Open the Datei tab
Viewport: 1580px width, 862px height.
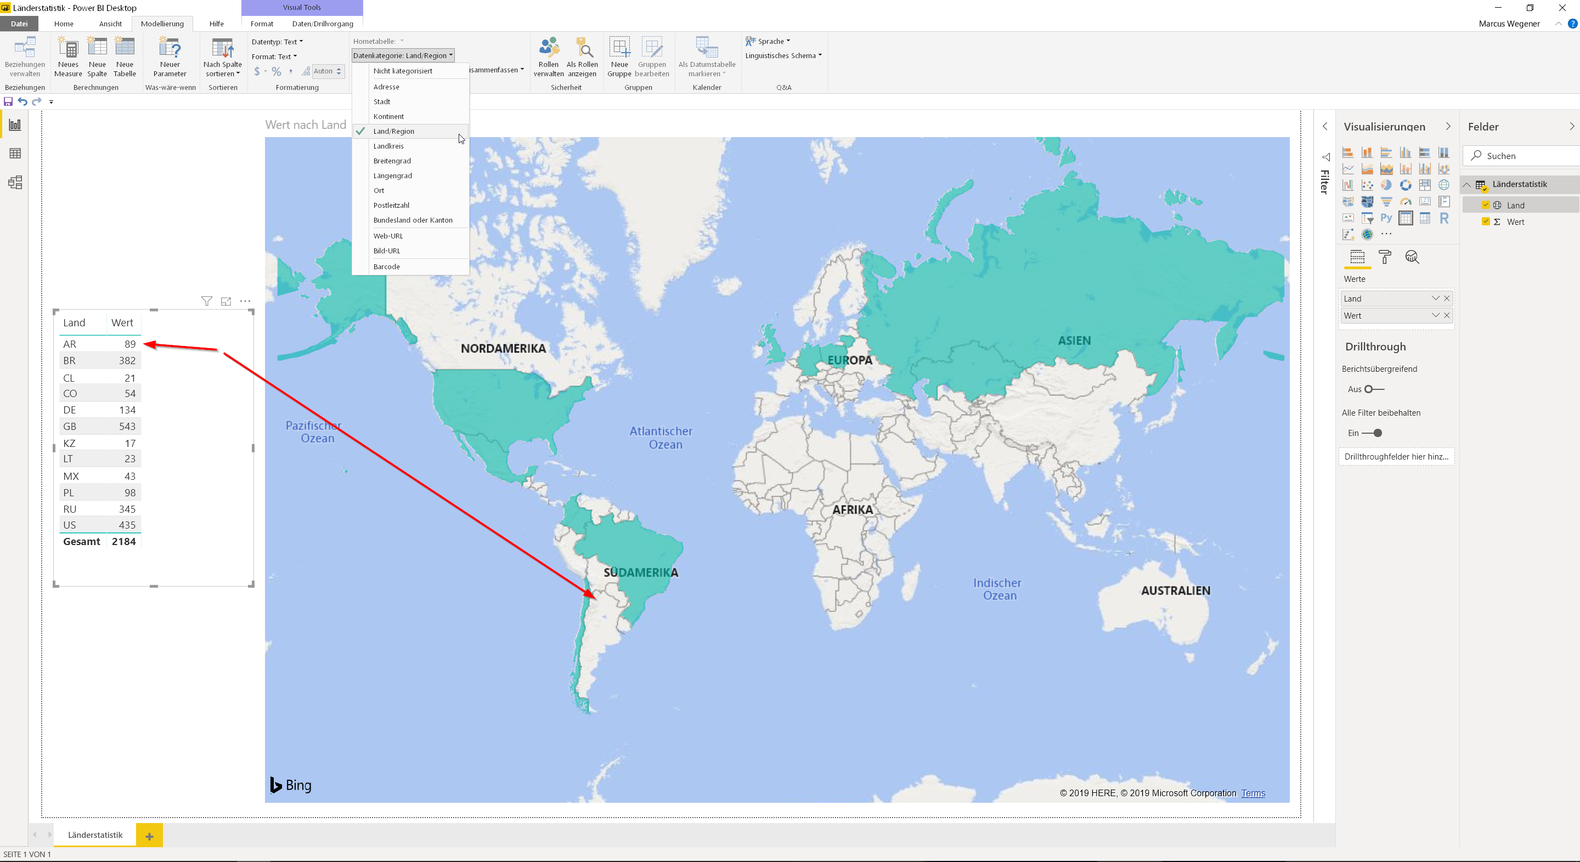pos(19,24)
